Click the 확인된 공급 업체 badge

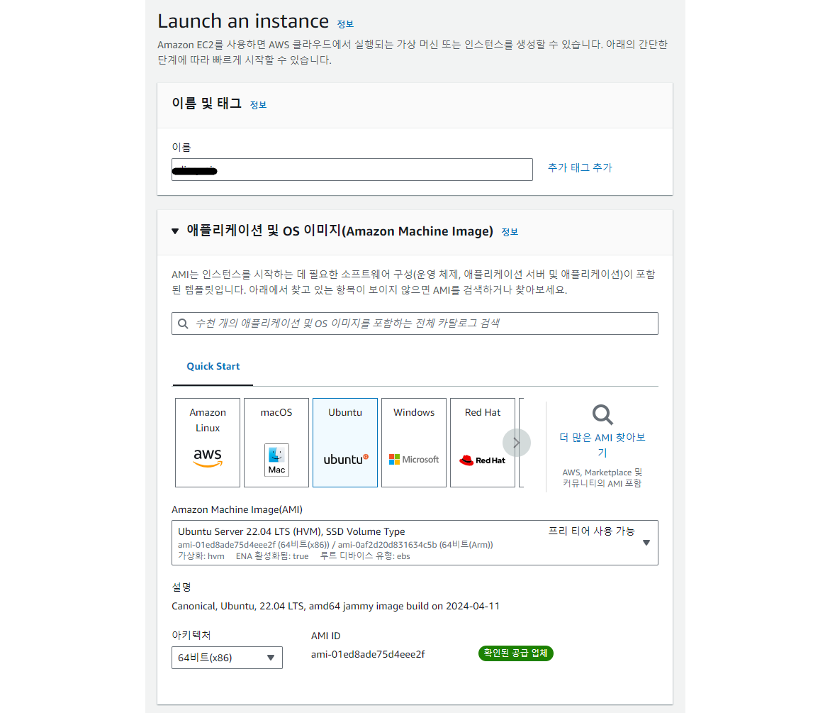[515, 653]
